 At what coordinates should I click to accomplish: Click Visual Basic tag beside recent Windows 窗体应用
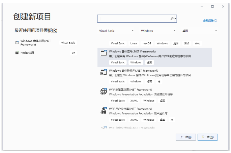(x=68, y=43)
